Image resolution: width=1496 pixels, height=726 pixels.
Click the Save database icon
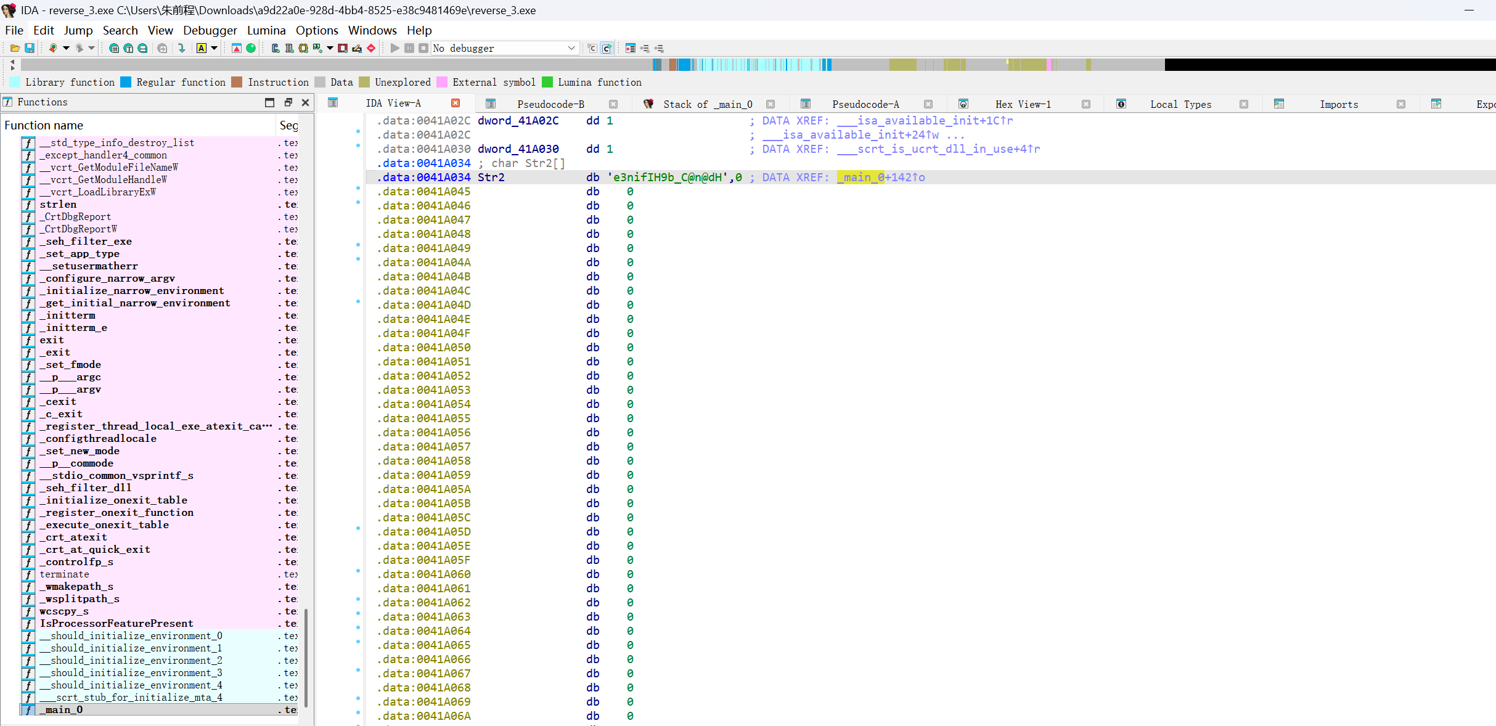click(29, 48)
